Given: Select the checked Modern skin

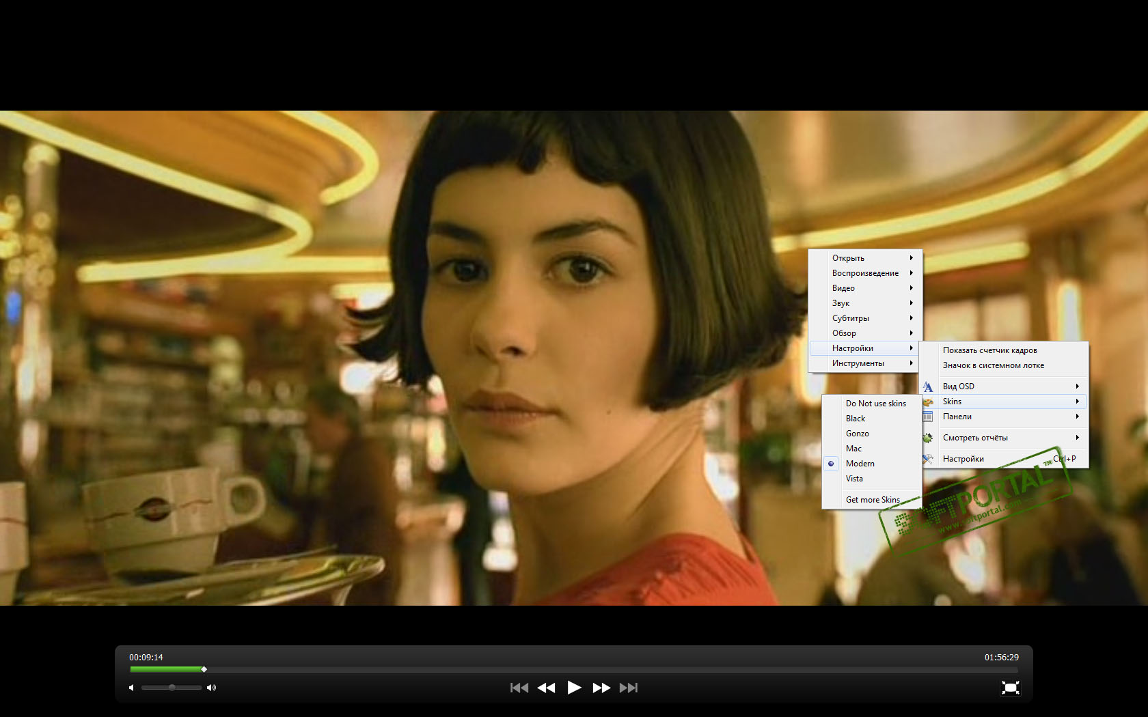Looking at the screenshot, I should [872, 464].
